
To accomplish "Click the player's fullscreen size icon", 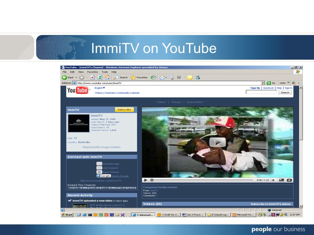I will [x=281, y=180].
